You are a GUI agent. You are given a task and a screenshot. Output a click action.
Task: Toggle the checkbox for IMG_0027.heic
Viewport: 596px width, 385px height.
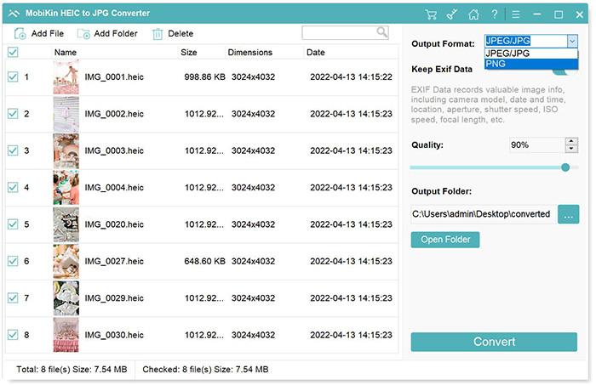tap(13, 262)
